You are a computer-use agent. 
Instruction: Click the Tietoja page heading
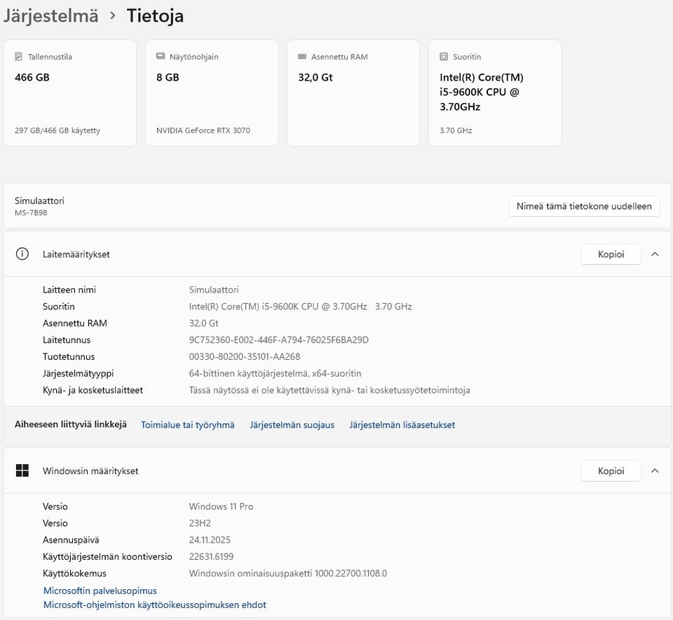pyautogui.click(x=156, y=16)
